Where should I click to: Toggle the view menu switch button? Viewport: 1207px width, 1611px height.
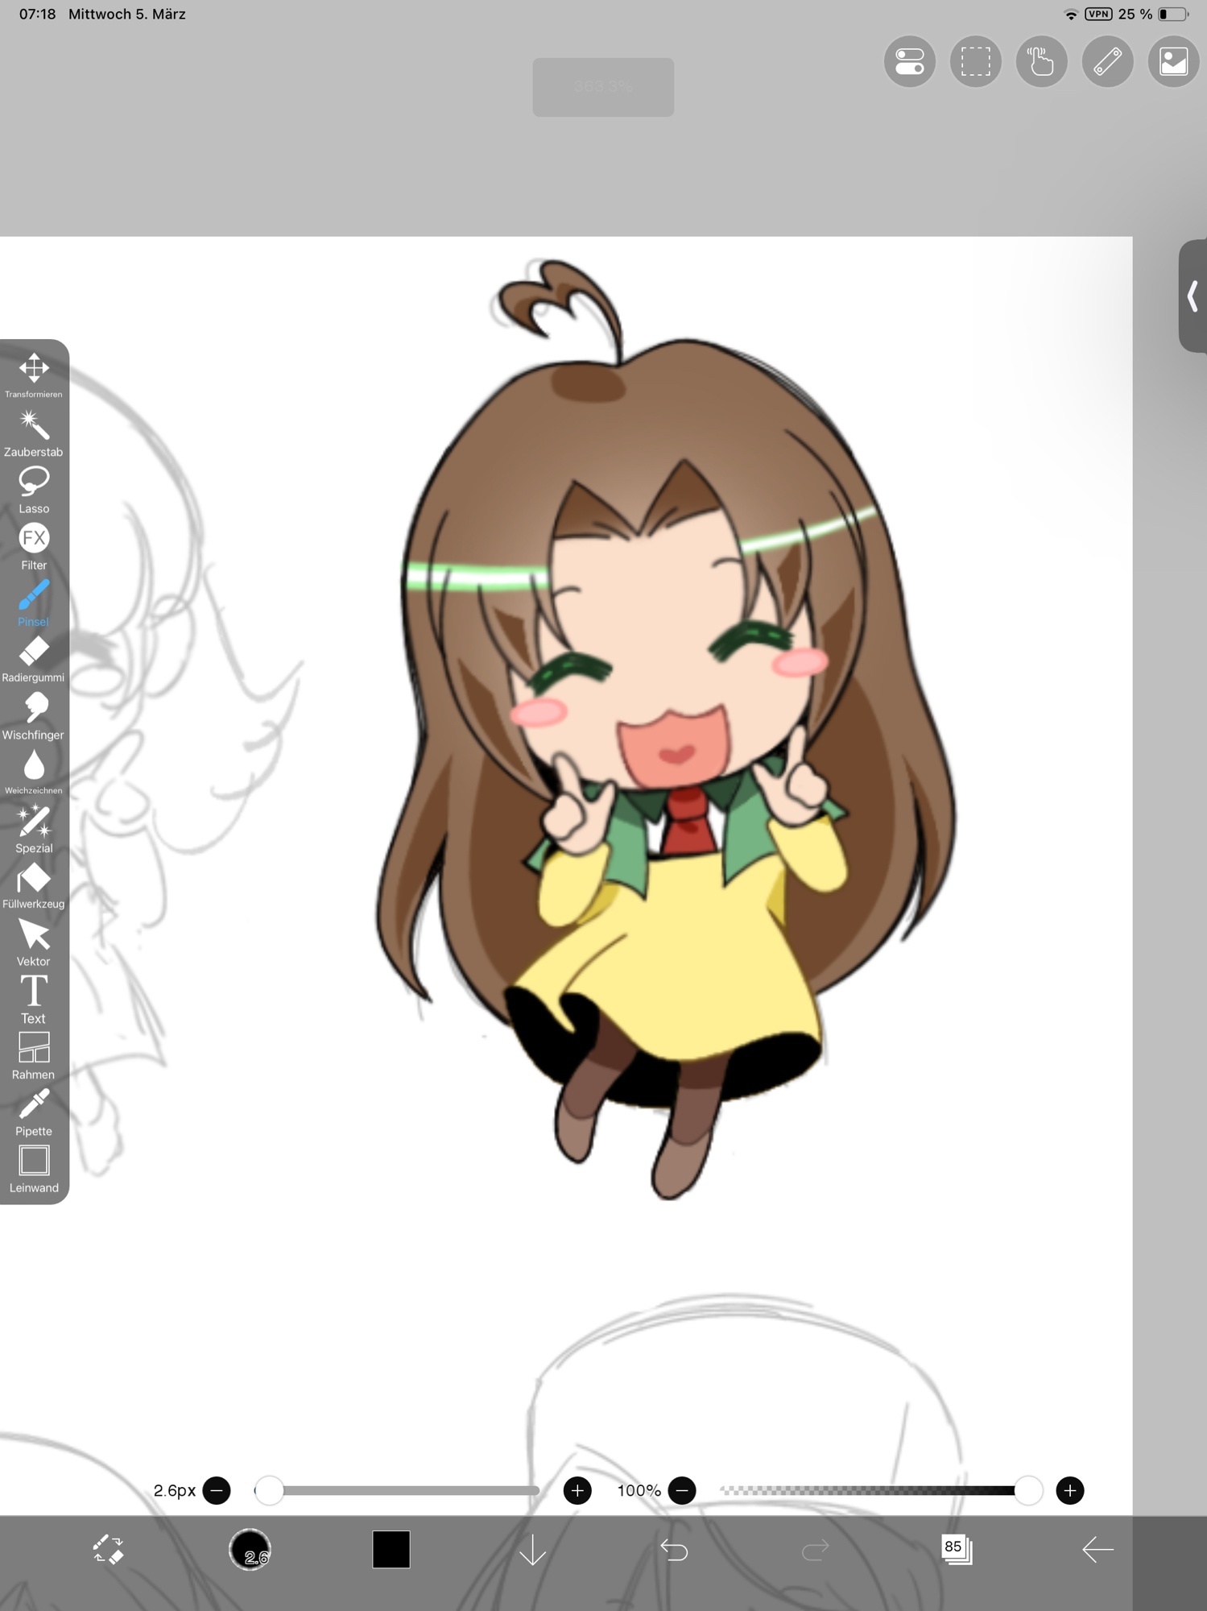pos(909,62)
